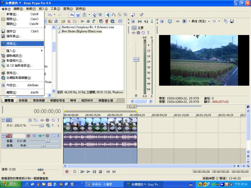Click the 音量 volume slider on track 2
The width and height of the screenshot is (251, 188).
click(x=47, y=141)
